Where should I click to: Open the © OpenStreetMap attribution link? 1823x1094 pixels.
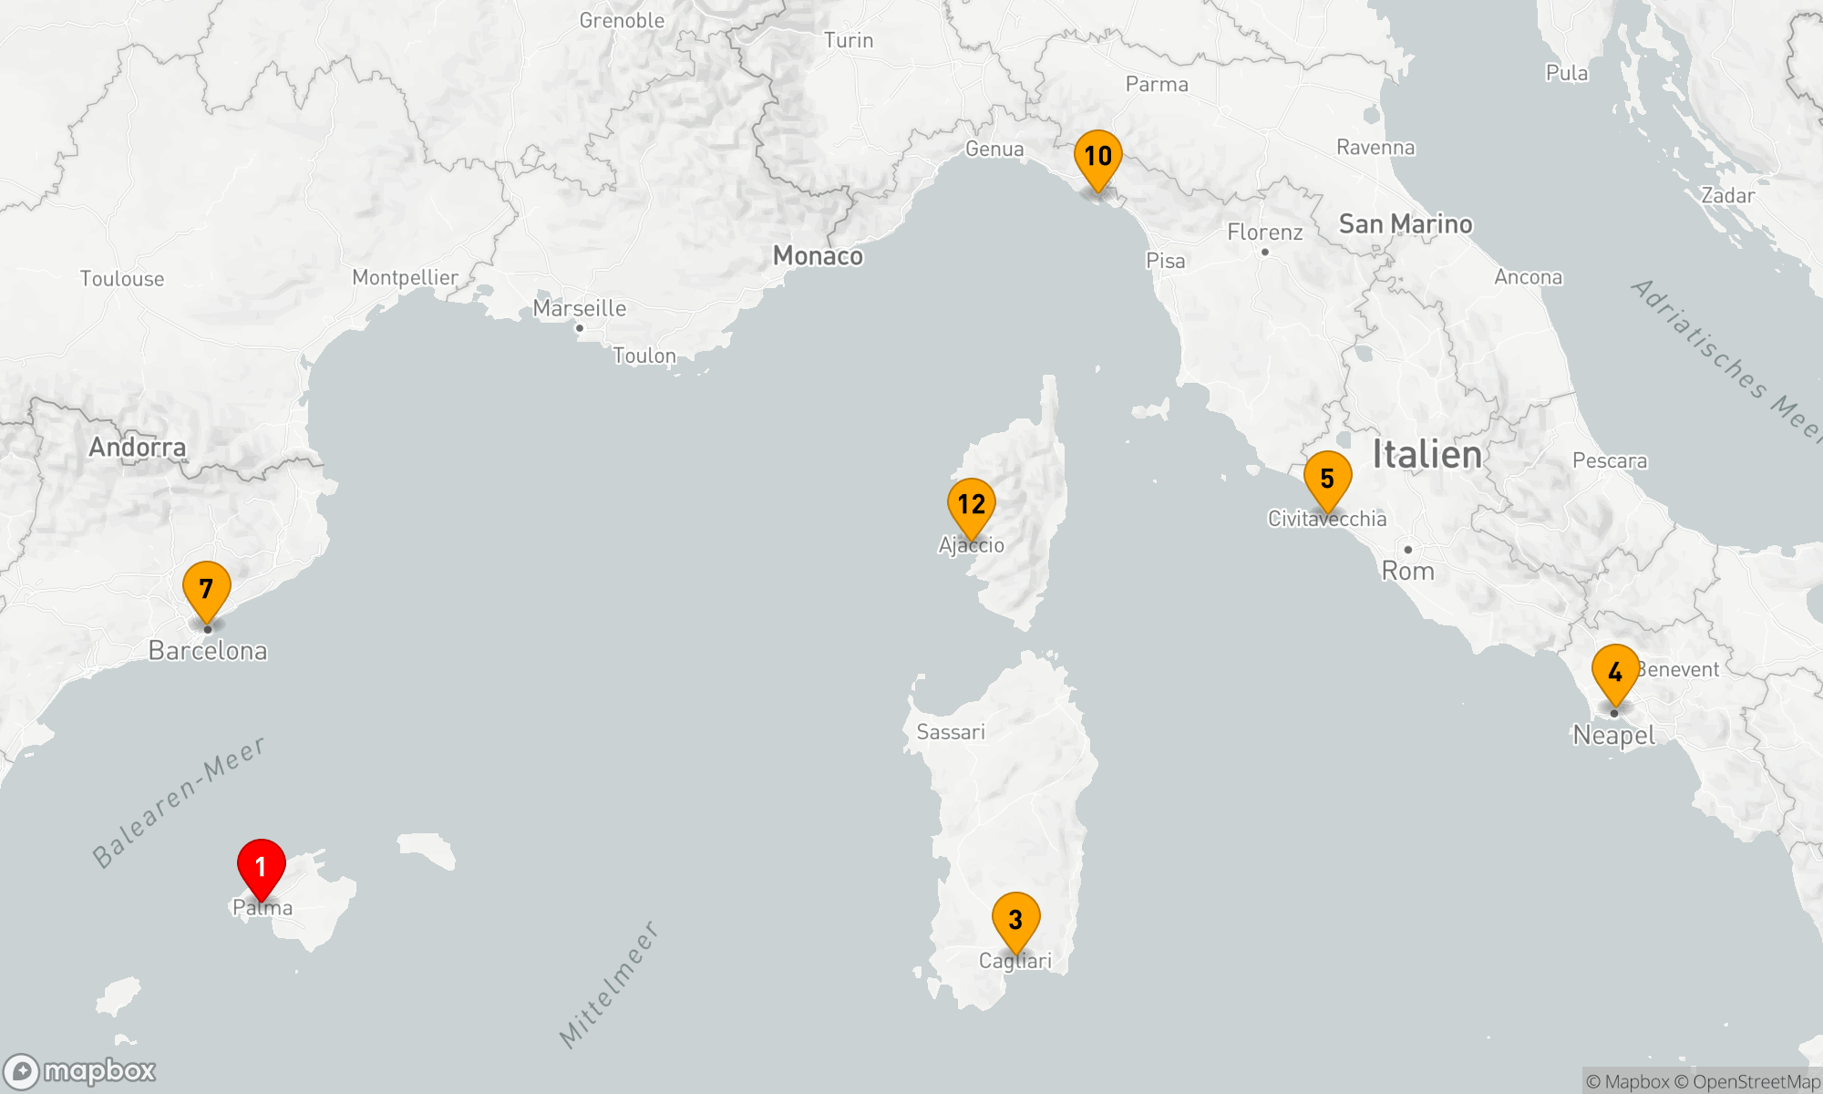1747,1081
